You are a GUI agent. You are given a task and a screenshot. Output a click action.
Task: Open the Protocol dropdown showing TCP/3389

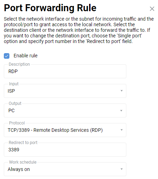pyautogui.click(x=65, y=130)
